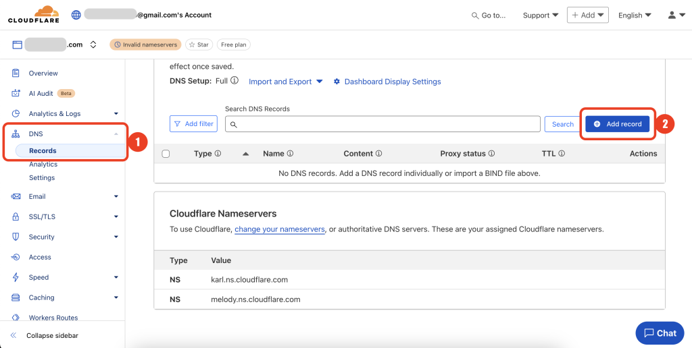Viewport: 692px width, 348px height.
Task: Toggle the Star button for this domain
Action: pyautogui.click(x=199, y=45)
